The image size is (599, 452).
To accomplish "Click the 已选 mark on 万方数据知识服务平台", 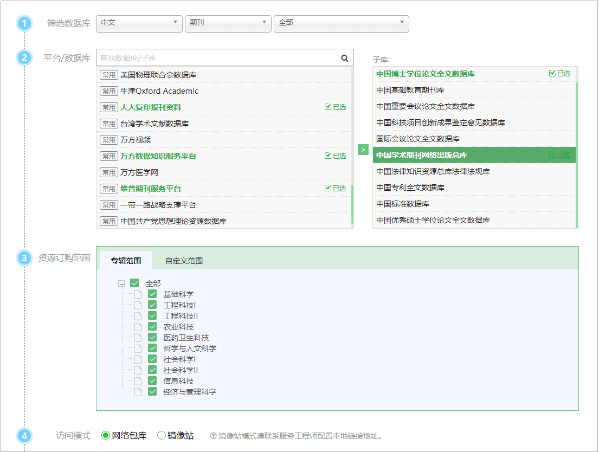I will [x=335, y=156].
